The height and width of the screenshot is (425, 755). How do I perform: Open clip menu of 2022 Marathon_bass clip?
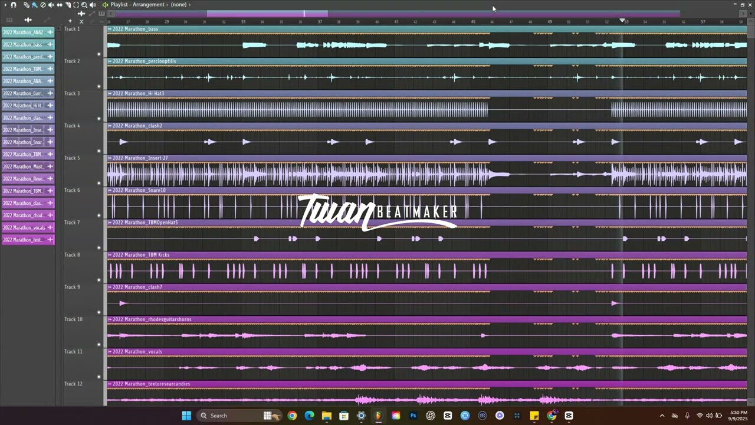pos(110,29)
